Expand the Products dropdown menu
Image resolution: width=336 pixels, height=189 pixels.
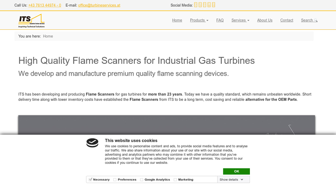199,20
